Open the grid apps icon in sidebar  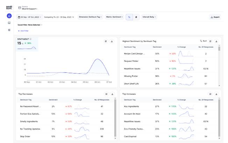tap(9, 30)
